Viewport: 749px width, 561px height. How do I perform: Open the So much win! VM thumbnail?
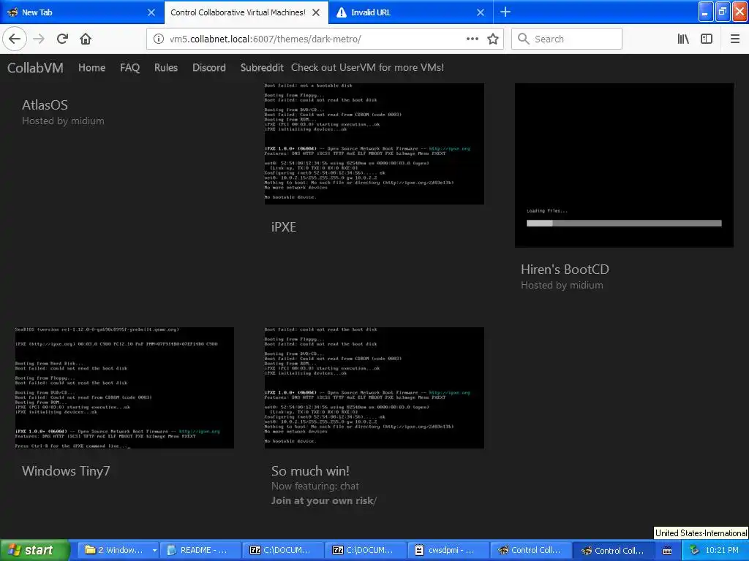pos(374,388)
